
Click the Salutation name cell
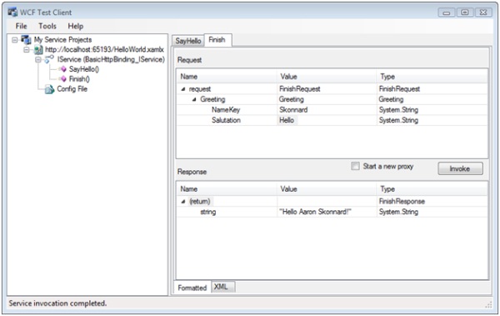pos(226,120)
